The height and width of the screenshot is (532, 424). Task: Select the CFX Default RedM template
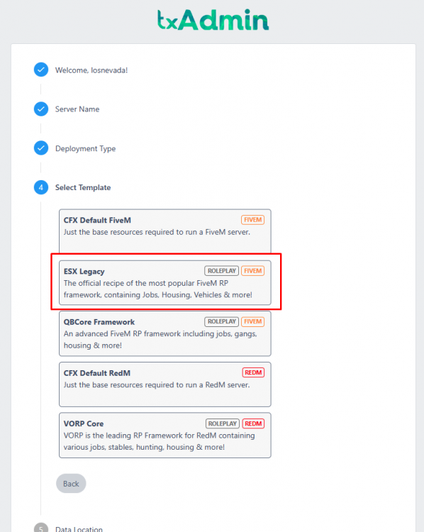click(165, 384)
